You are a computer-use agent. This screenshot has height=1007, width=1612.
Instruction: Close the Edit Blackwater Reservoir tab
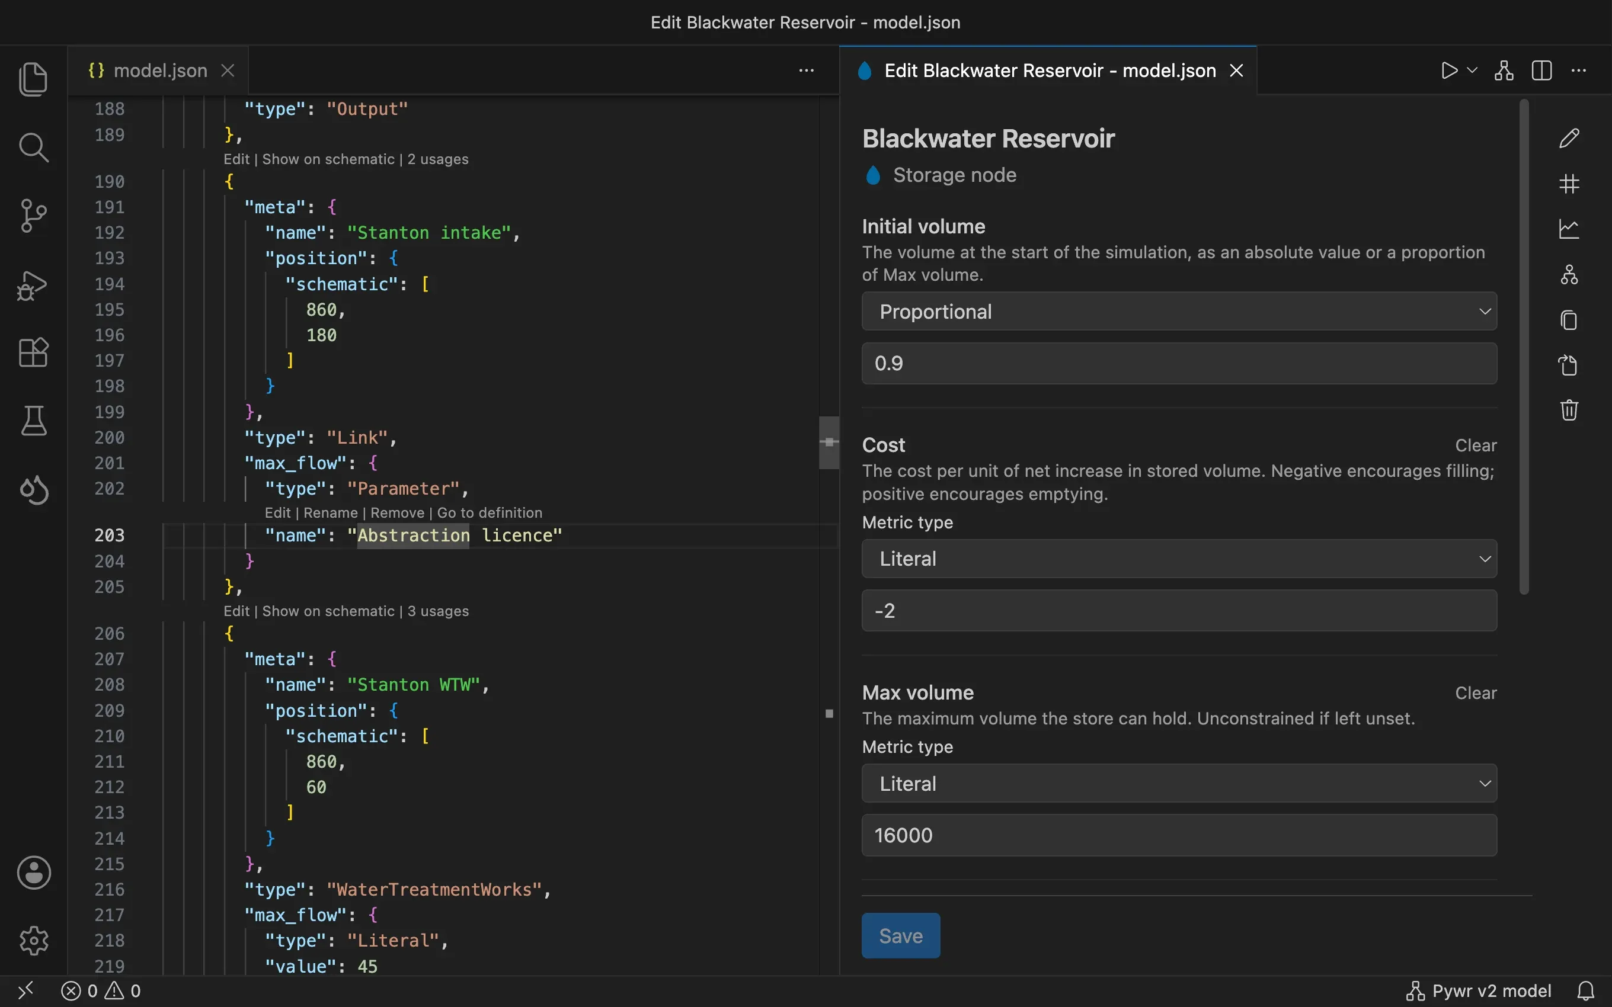[x=1236, y=70]
